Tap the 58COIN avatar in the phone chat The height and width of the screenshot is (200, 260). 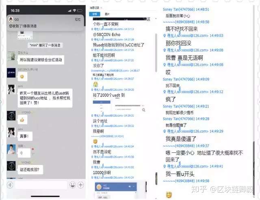(x=11, y=73)
